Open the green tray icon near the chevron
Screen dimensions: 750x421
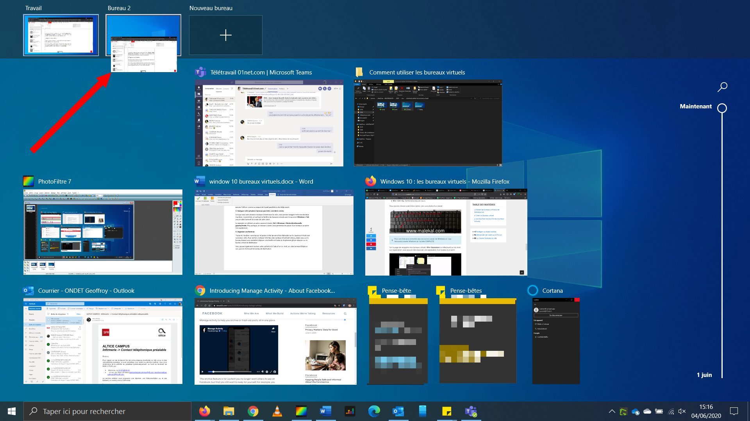(623, 411)
